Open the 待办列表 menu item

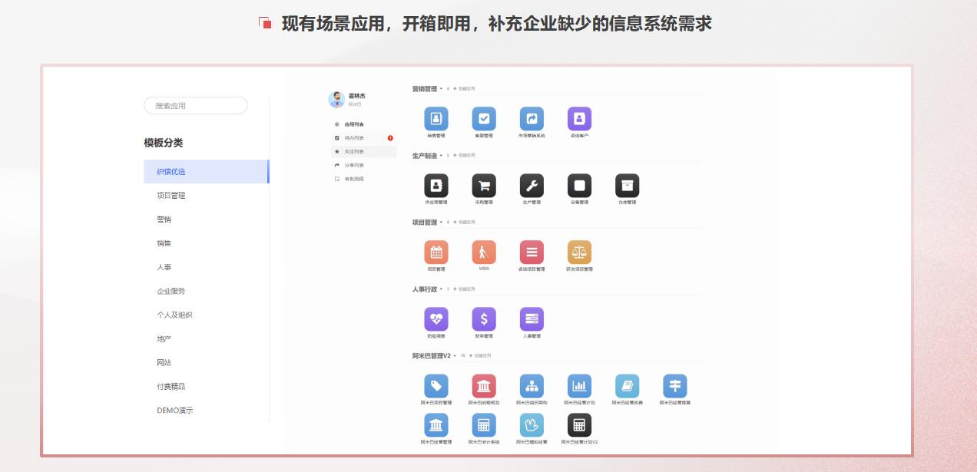point(355,136)
